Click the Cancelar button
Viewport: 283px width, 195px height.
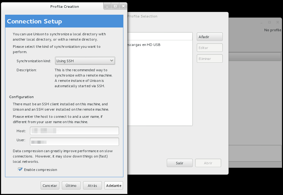(50, 186)
